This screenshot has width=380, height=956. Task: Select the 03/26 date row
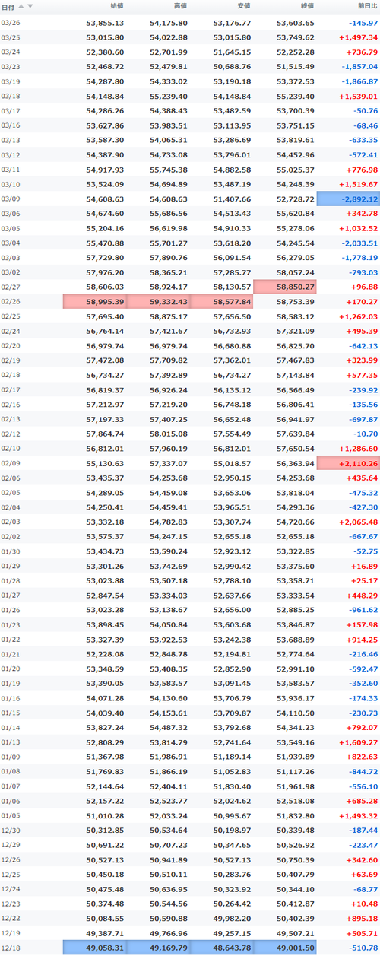(190, 23)
